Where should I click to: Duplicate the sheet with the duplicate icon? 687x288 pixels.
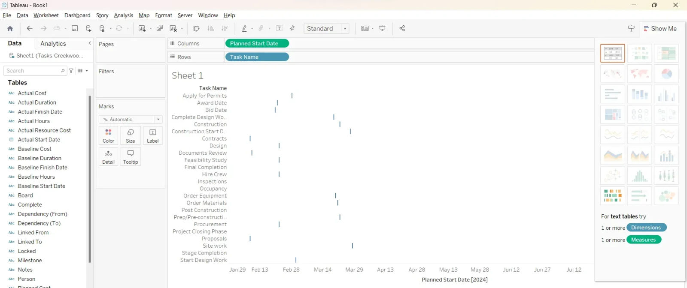pos(160,28)
